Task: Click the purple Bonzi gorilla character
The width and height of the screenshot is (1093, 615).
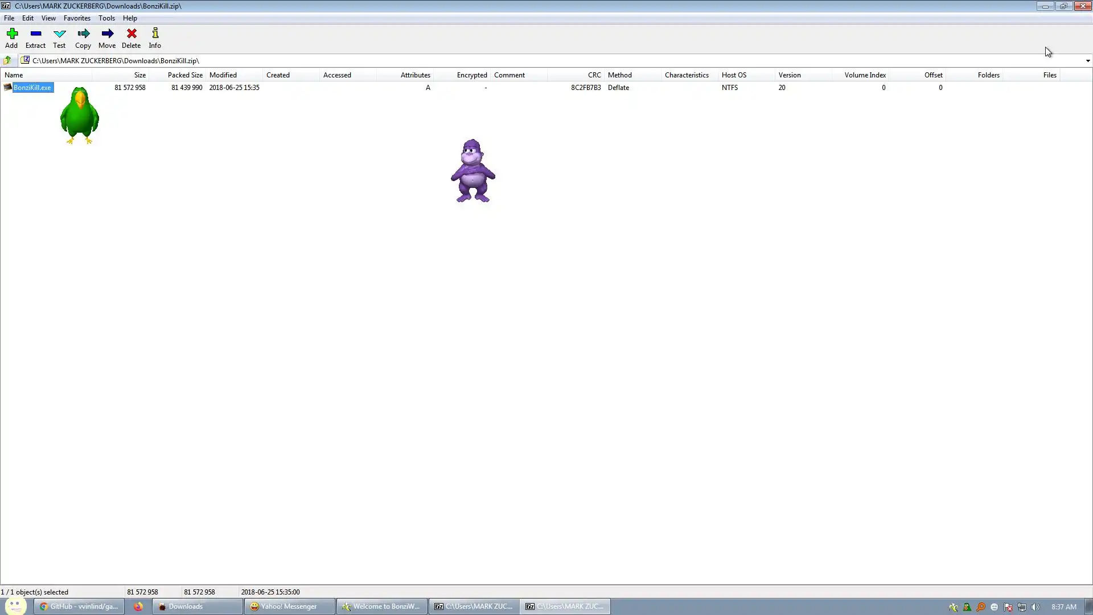Action: point(472,171)
